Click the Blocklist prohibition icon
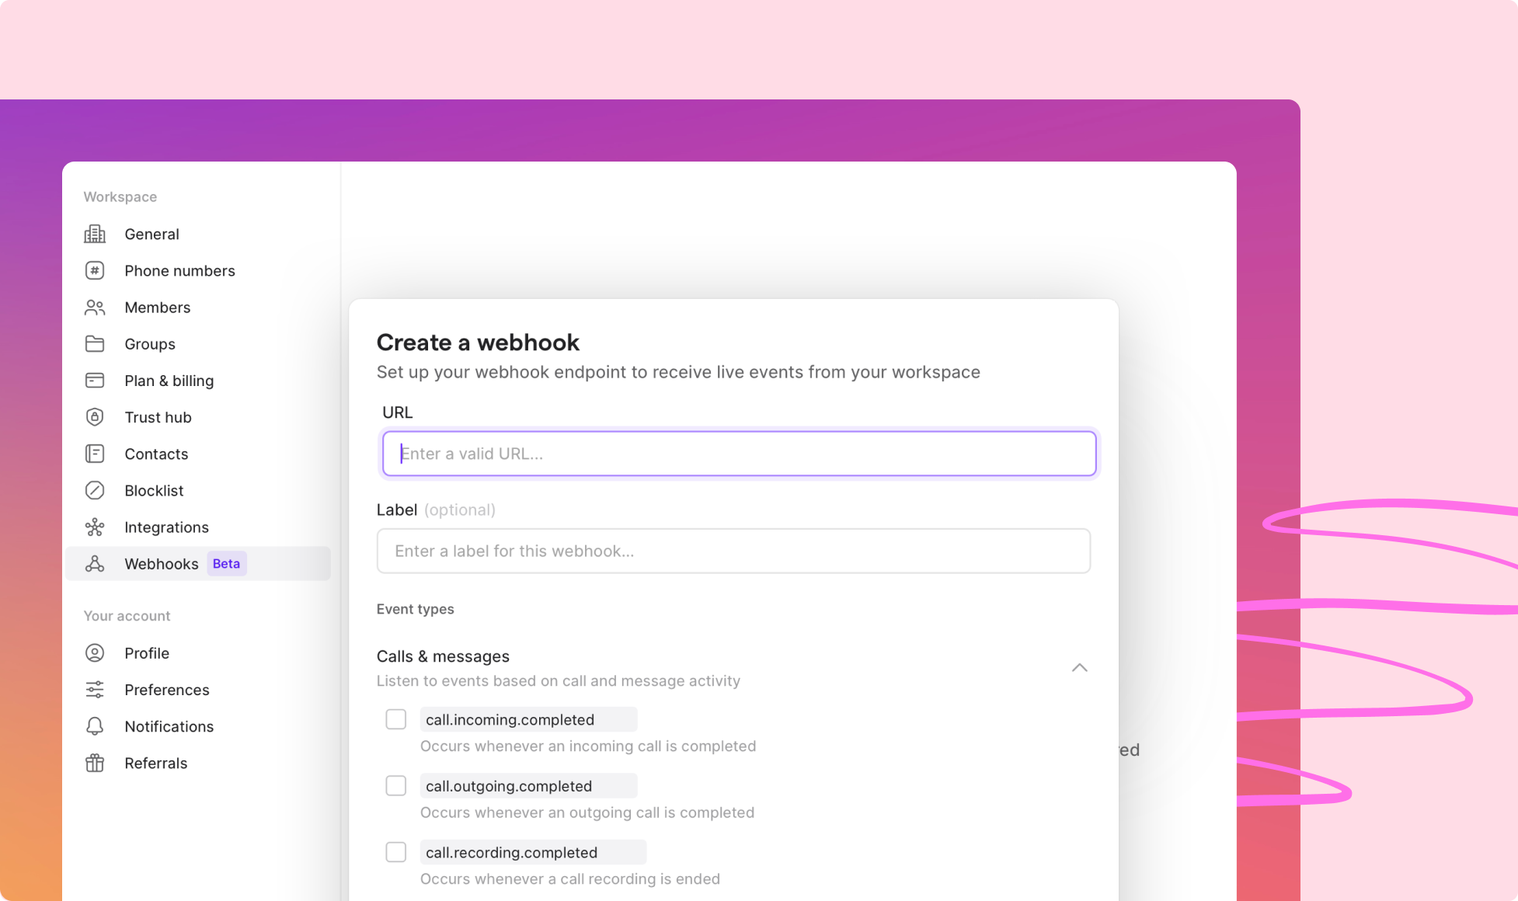This screenshot has width=1518, height=901. tap(94, 490)
